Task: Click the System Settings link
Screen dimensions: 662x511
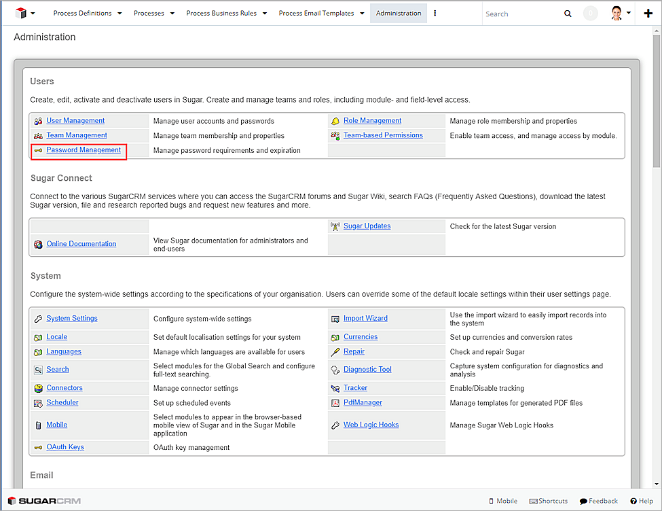Action: click(x=71, y=318)
